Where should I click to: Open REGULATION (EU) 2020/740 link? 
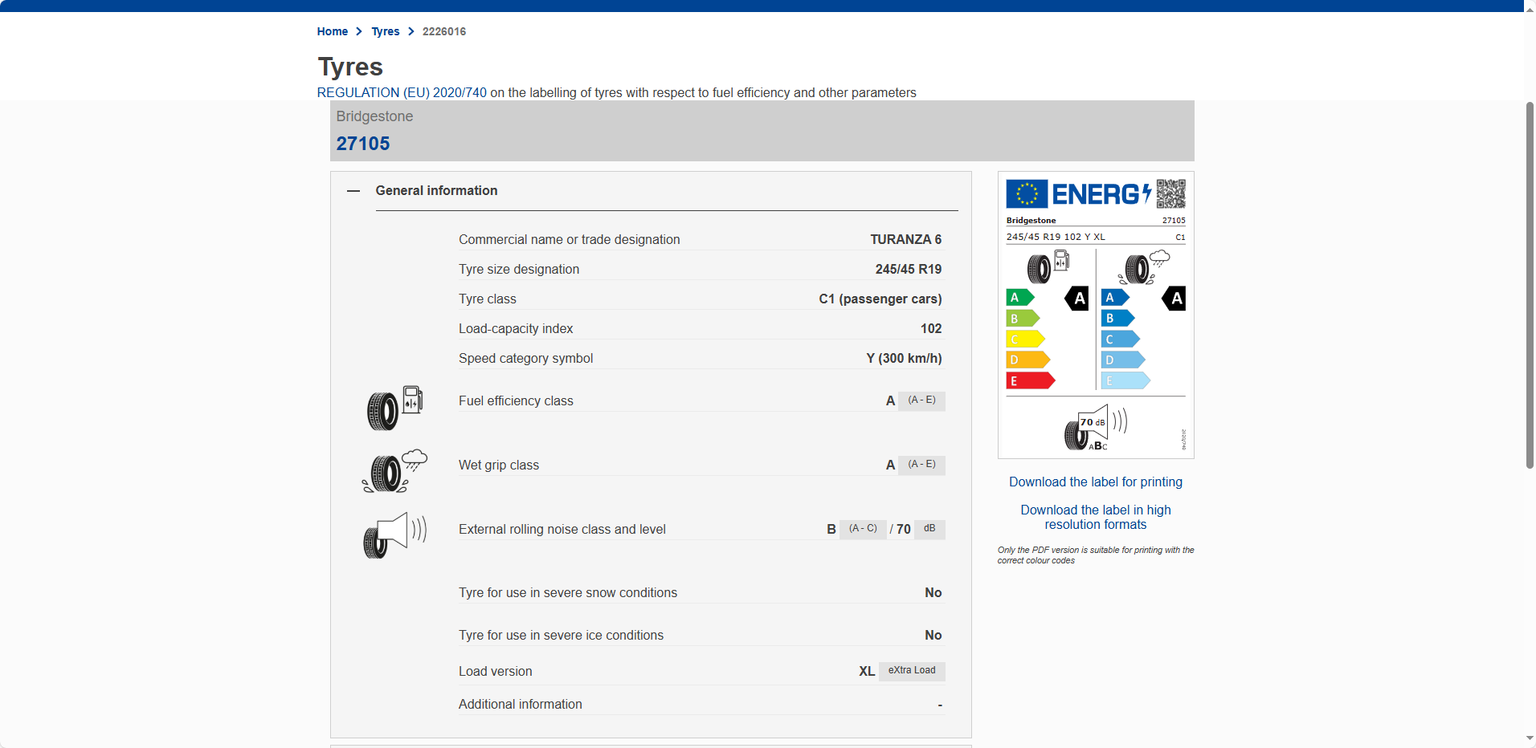(402, 93)
